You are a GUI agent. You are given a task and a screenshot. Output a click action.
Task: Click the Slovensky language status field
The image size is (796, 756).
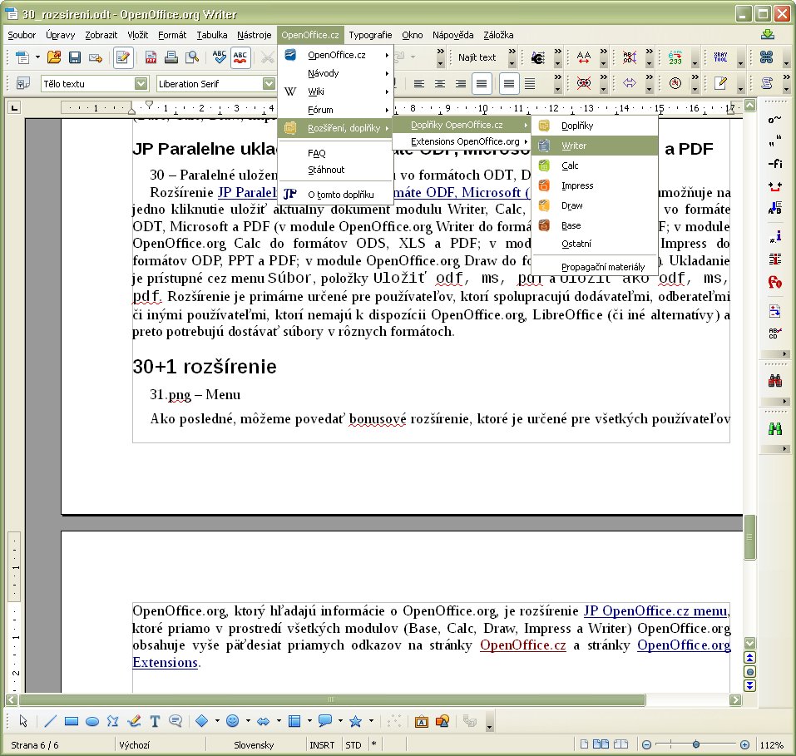pos(254,745)
